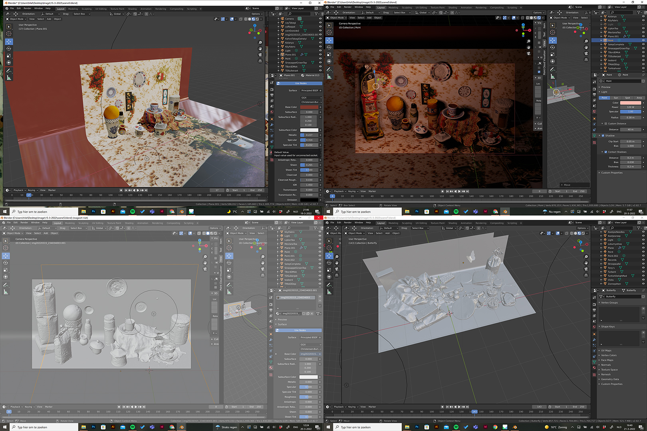
Task: Select Annotate tool in top-left Blender window
Action: 9,71
